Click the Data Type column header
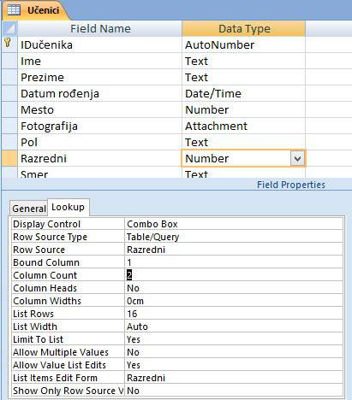352x400 pixels. 243,28
